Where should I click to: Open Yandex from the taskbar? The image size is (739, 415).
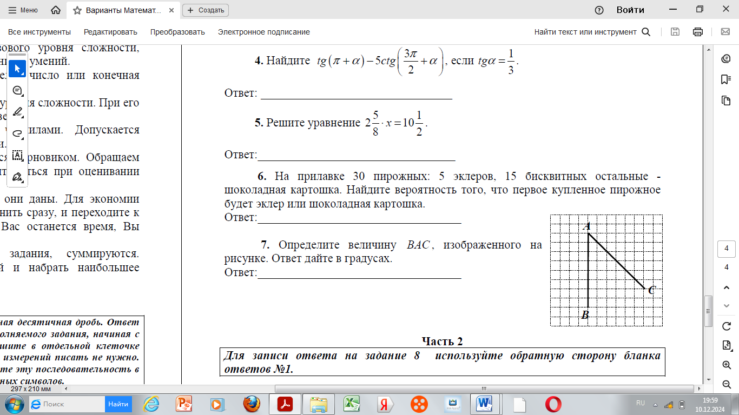385,404
